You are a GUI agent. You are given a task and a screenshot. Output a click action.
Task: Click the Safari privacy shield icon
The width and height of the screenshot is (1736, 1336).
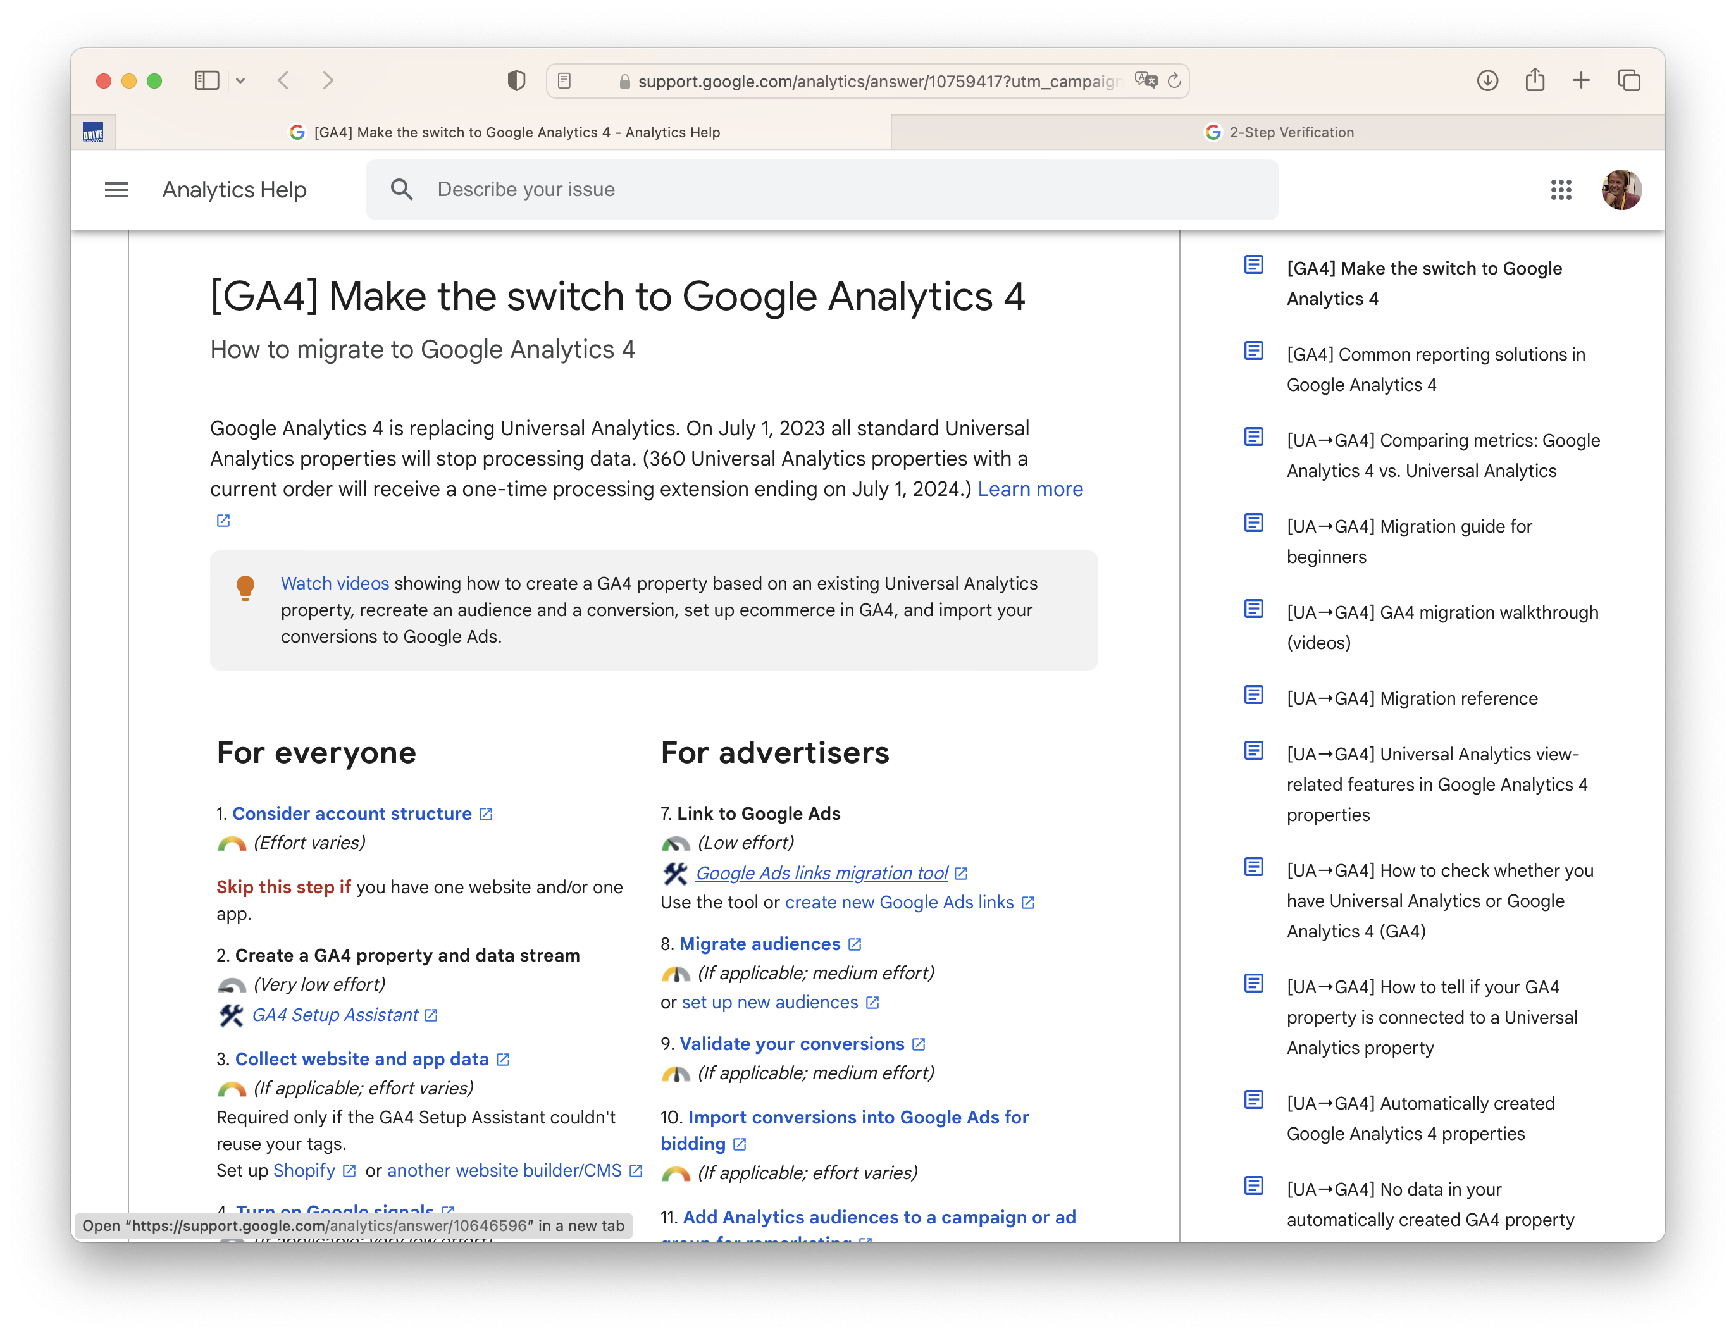(516, 80)
